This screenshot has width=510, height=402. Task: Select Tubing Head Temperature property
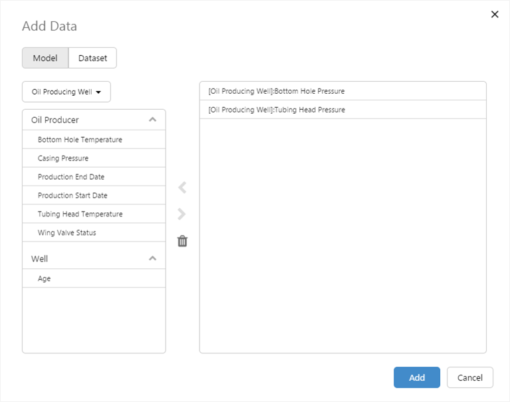point(80,214)
